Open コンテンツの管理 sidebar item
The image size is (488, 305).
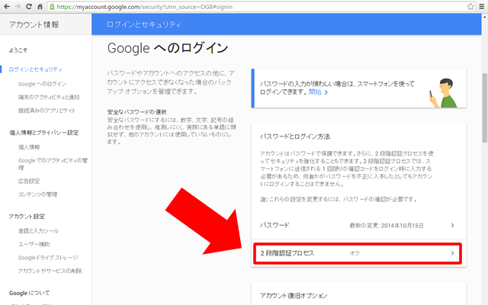(x=37, y=194)
